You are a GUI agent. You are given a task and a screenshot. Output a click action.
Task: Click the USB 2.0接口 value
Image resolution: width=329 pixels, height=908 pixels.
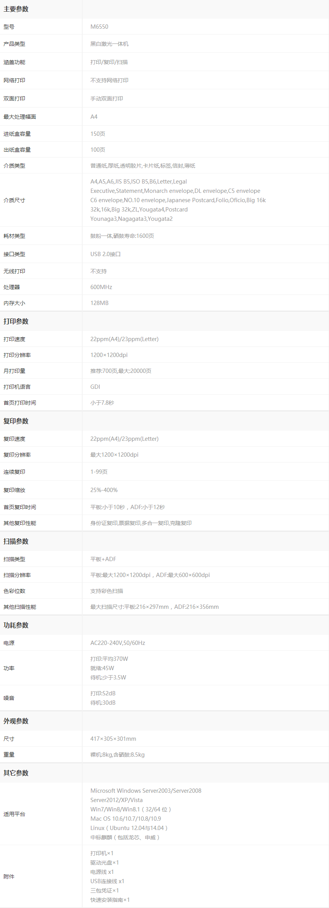click(x=106, y=254)
